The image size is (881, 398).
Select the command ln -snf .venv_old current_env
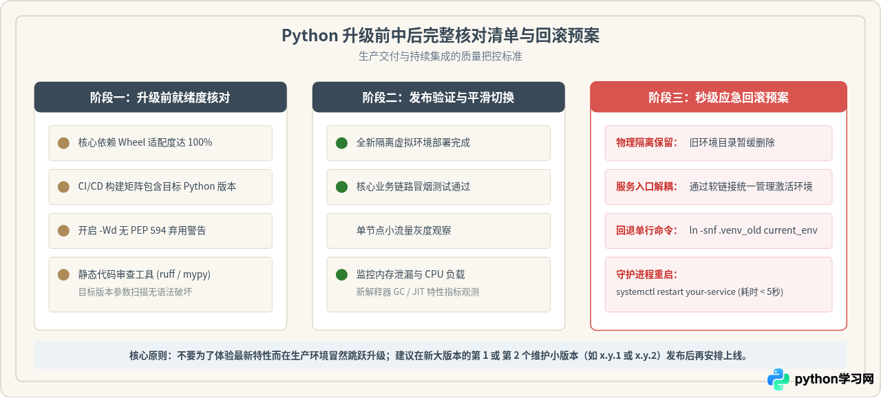click(754, 231)
